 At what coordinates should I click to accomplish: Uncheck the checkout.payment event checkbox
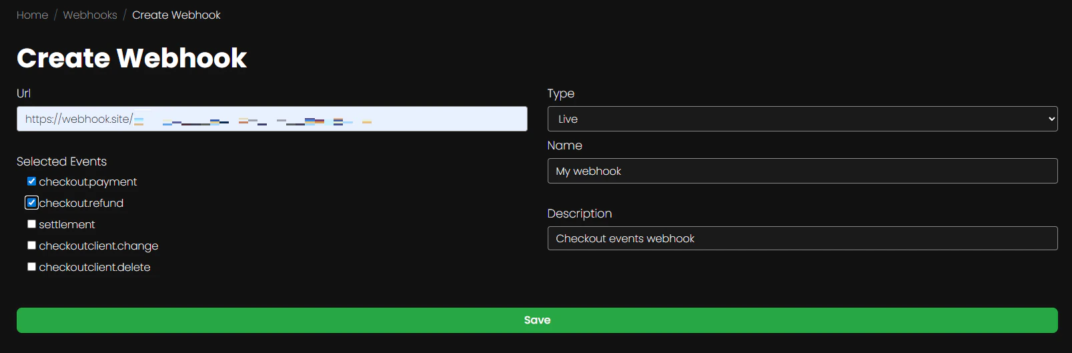tap(31, 182)
